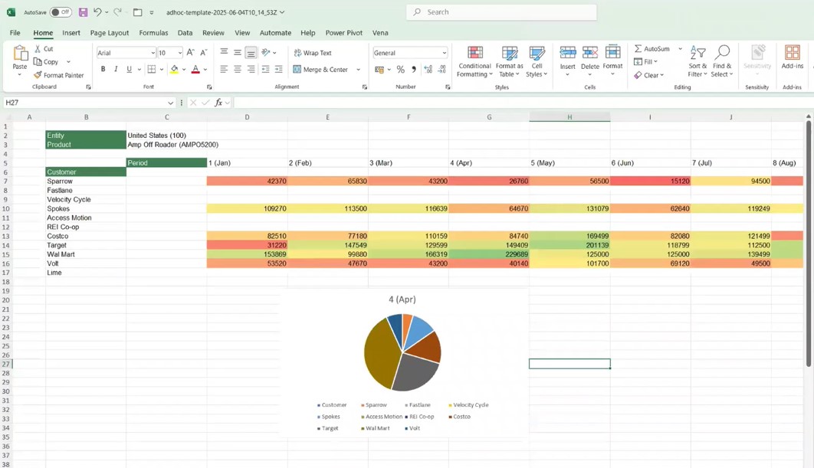Apply the yellow fill color swatch
The image size is (814, 468).
click(174, 70)
